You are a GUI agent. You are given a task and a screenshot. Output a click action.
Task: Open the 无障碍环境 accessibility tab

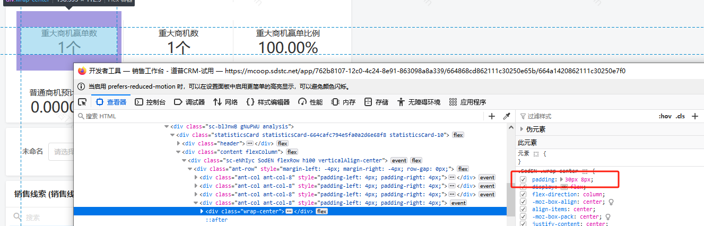click(x=419, y=102)
